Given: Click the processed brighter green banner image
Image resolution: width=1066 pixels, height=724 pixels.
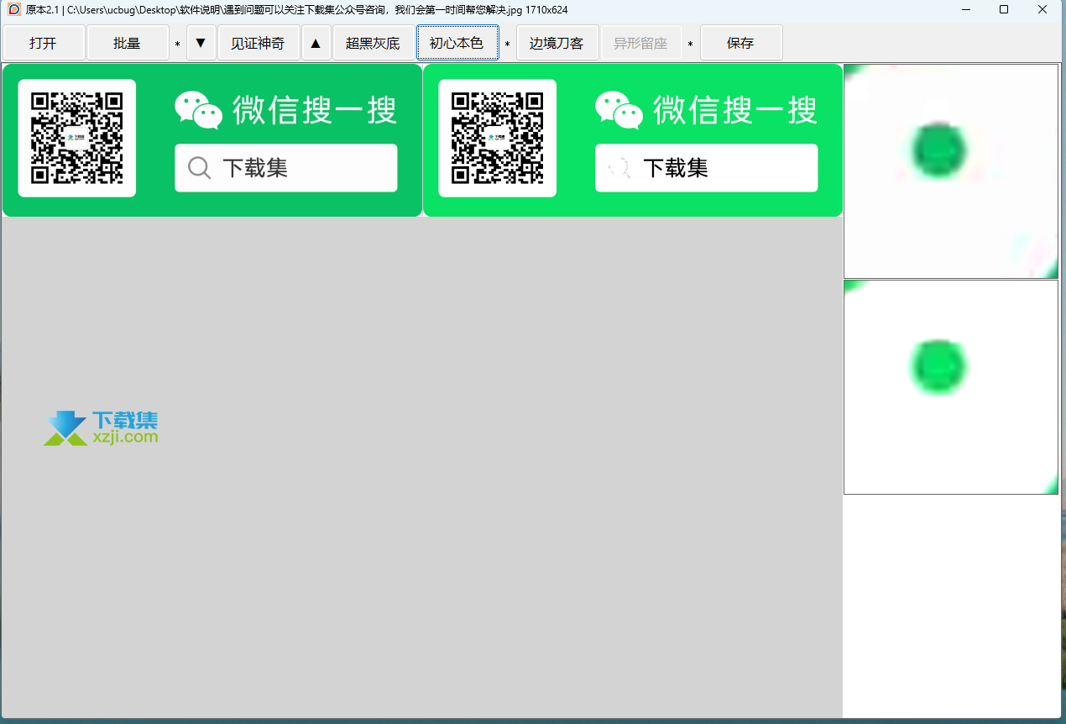Looking at the screenshot, I should 633,140.
